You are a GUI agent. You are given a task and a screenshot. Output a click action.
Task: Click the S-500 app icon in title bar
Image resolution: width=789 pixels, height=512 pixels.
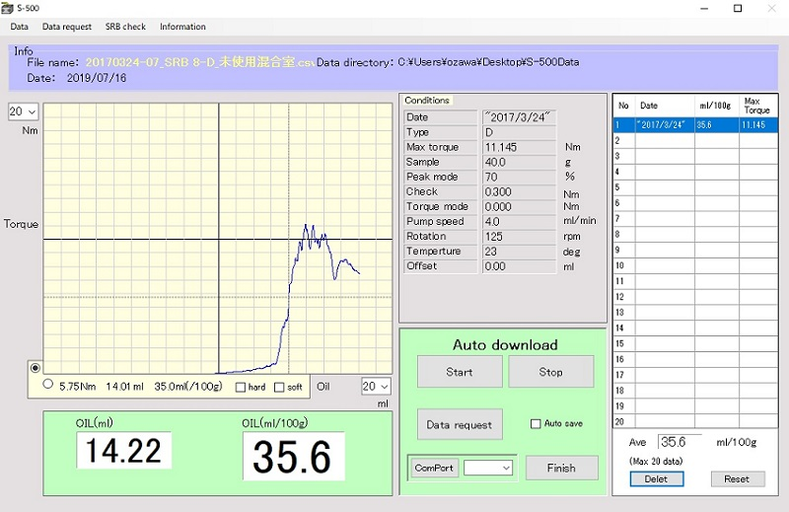pos(7,8)
